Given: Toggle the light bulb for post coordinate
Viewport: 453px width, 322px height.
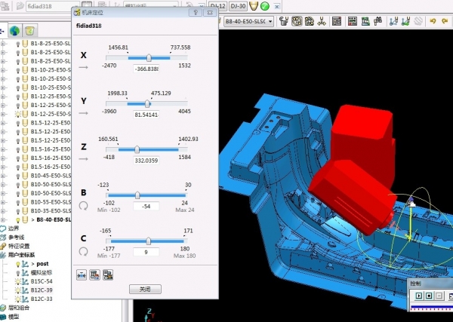Looking at the screenshot, I should [x=18, y=265].
